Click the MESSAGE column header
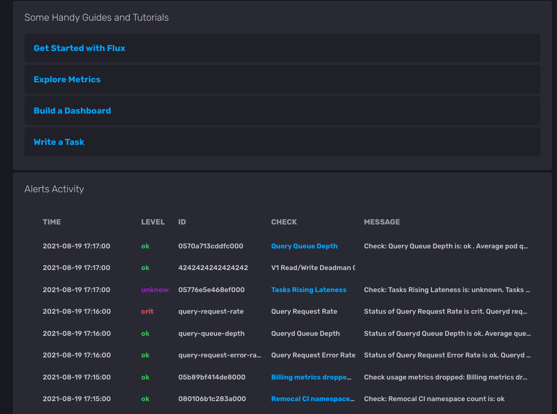557x414 pixels. (x=382, y=222)
